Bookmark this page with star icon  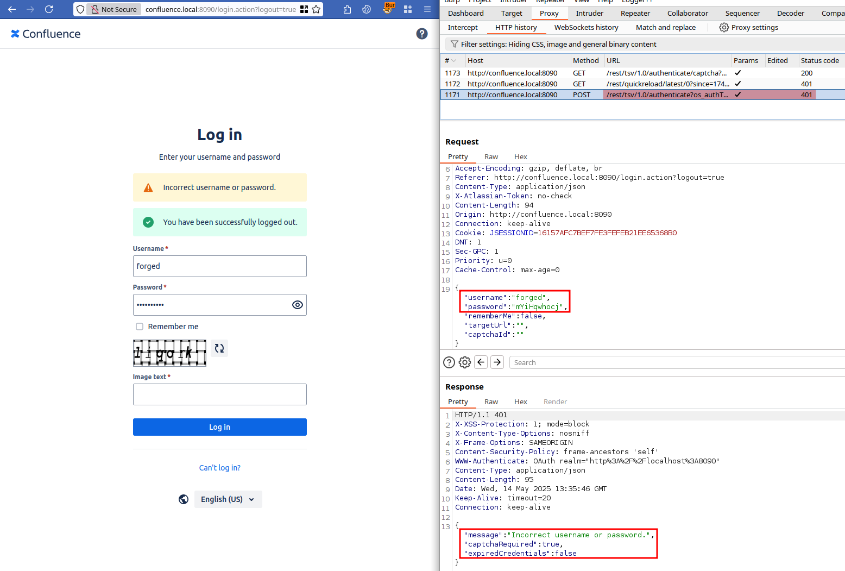[x=316, y=9]
